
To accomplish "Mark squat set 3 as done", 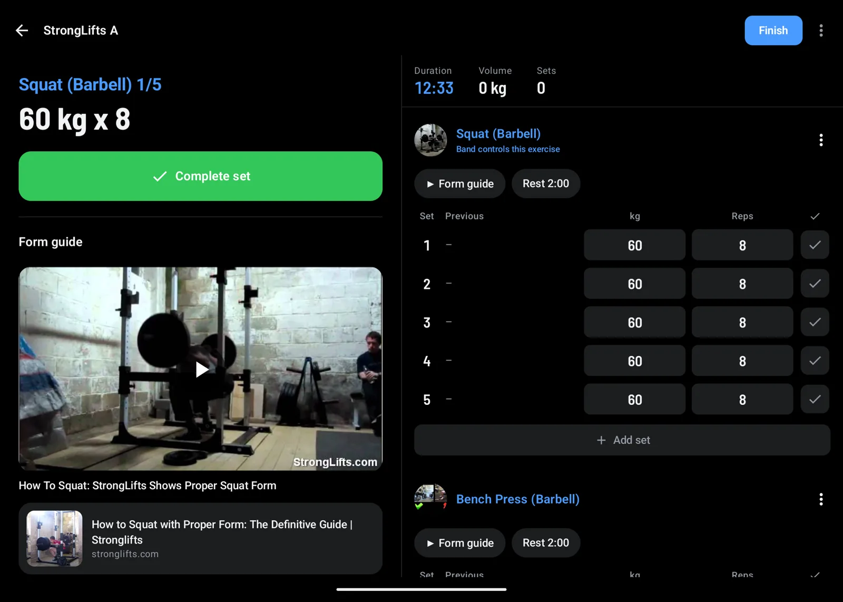I will tap(815, 322).
